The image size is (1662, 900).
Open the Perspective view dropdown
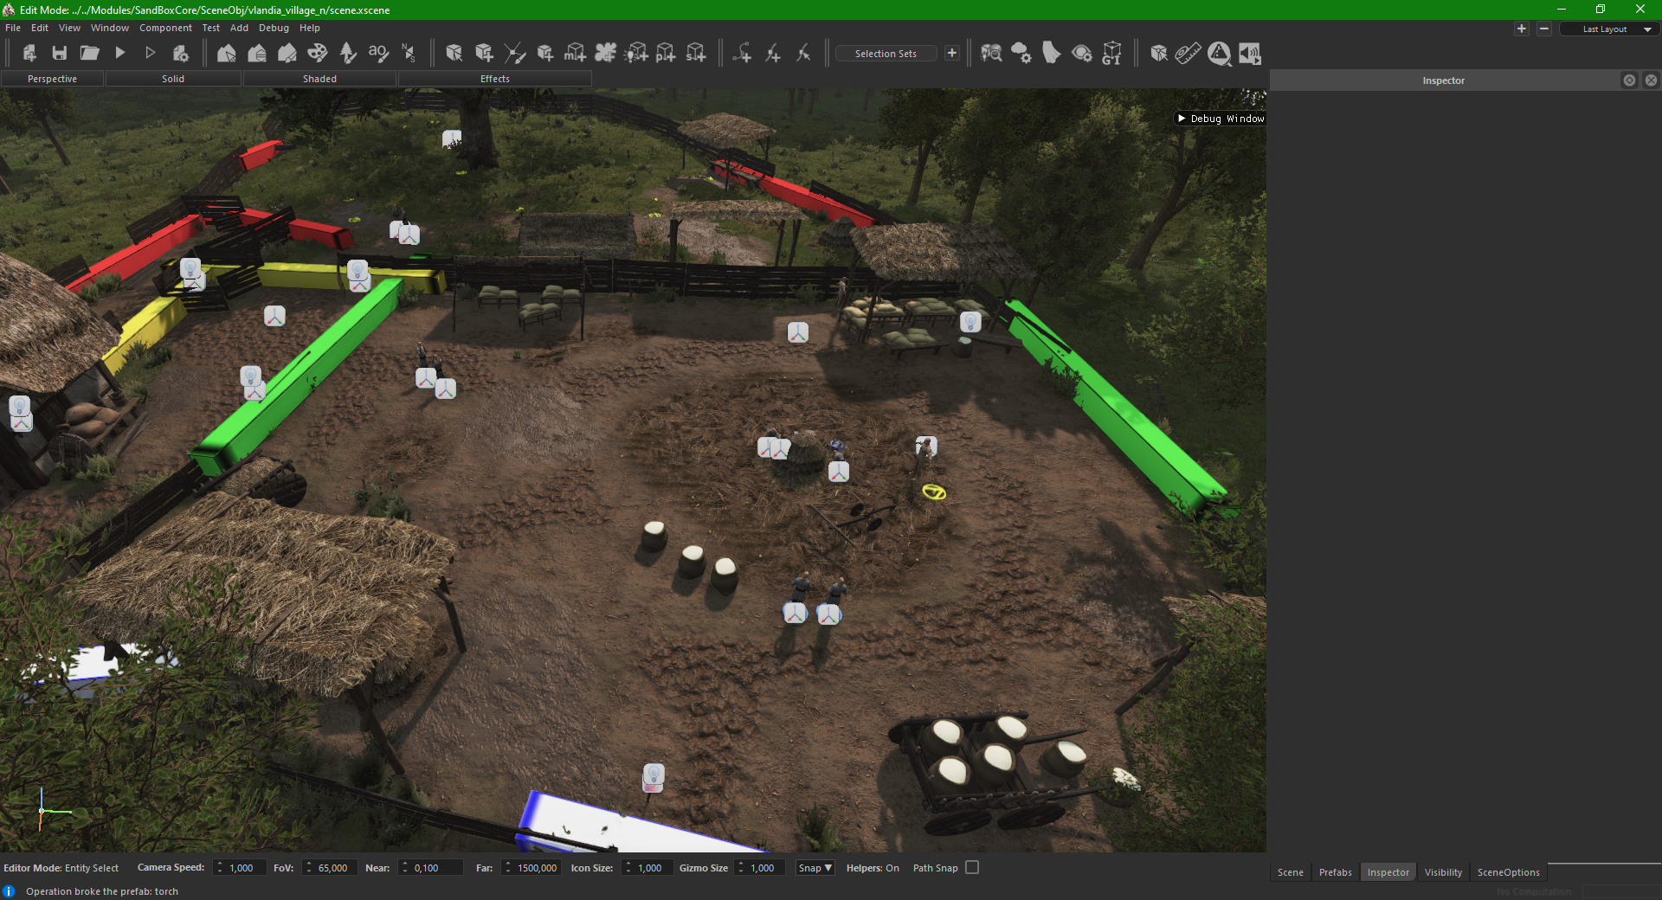click(52, 79)
